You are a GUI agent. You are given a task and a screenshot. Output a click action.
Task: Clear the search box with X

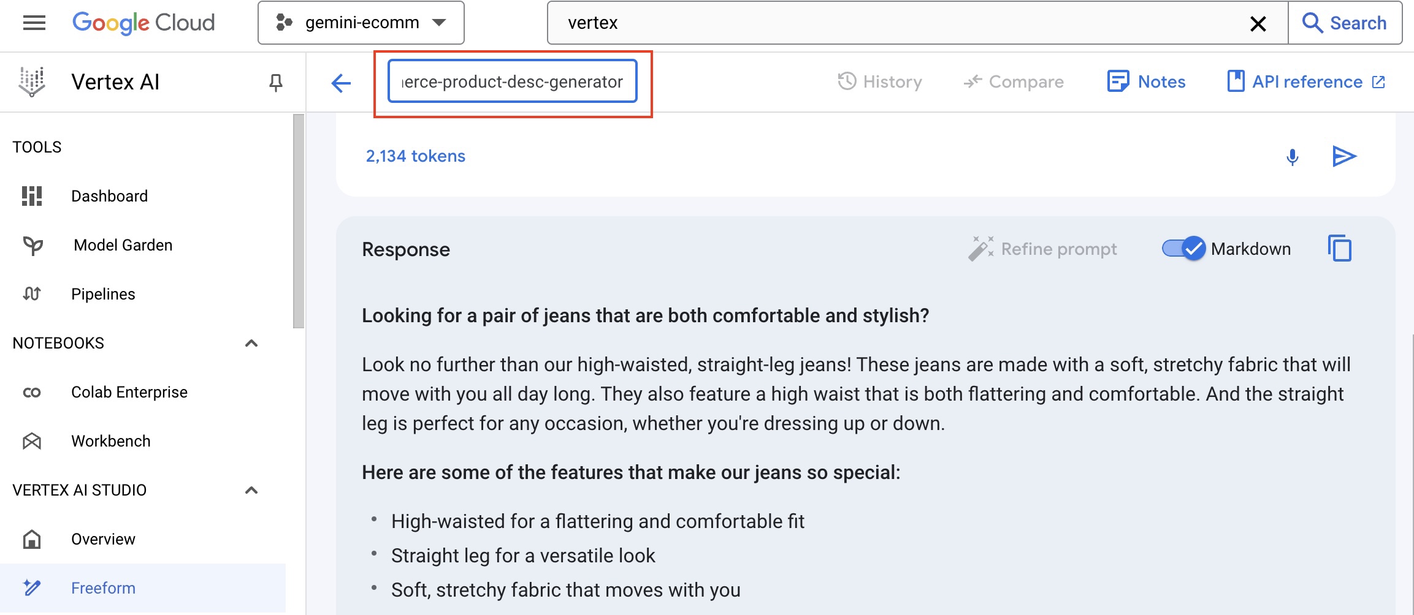pos(1258,23)
